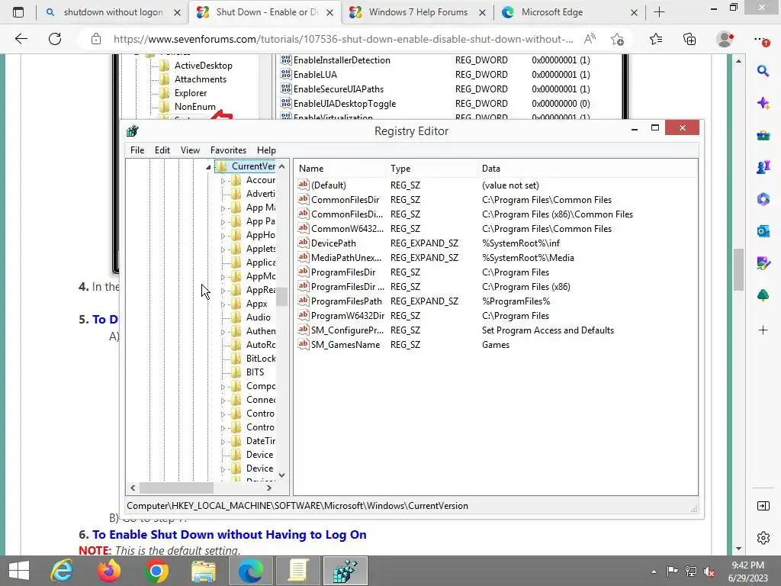Screen dimensions: 781x586
Task: Open the Edge profile avatar
Action: (x=725, y=39)
